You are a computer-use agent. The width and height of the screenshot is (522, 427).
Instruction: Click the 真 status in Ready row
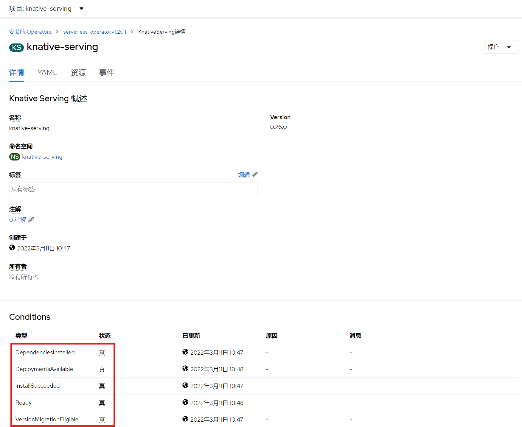[102, 403]
